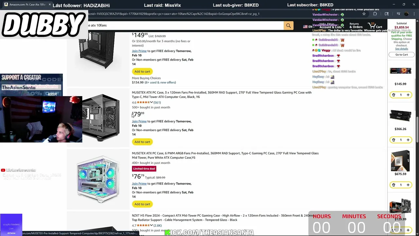Expand the EN language dropdown
This screenshot has width=419, height=236.
pyautogui.click(x=308, y=27)
